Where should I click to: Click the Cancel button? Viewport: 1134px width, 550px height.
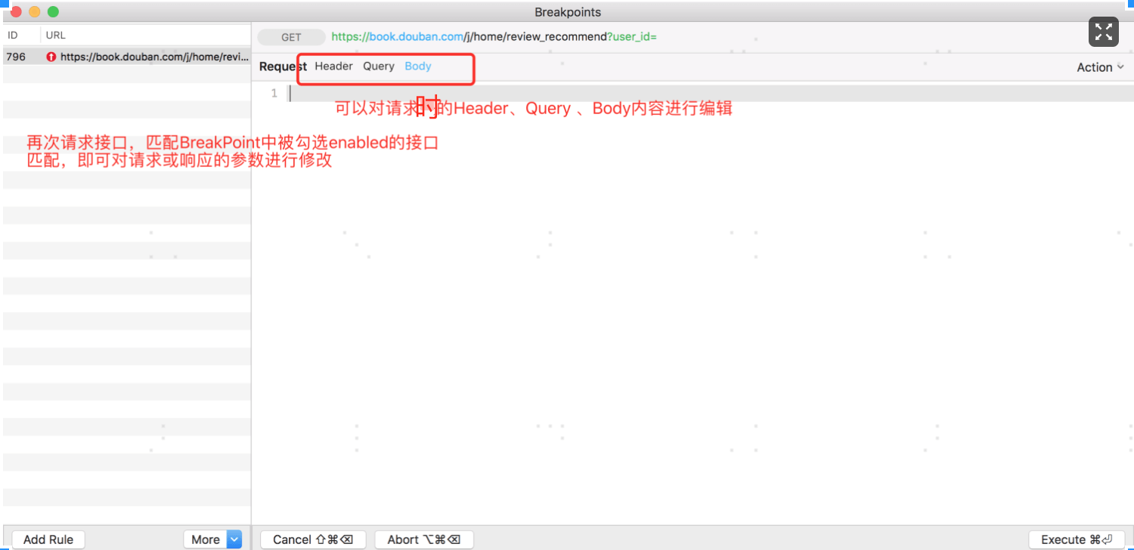point(313,539)
